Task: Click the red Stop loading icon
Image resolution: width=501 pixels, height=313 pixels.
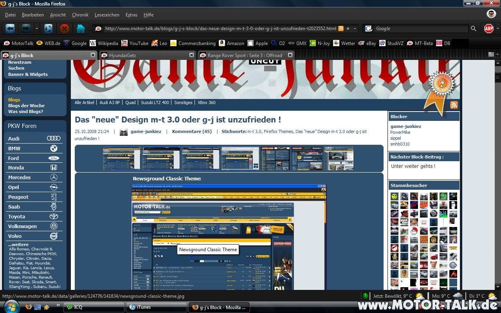Action: point(65,28)
